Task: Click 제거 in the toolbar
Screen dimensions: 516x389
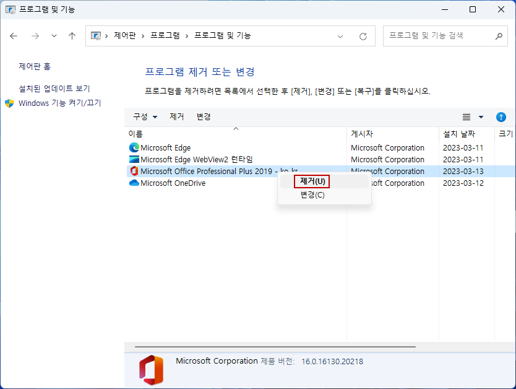Action: pyautogui.click(x=177, y=116)
